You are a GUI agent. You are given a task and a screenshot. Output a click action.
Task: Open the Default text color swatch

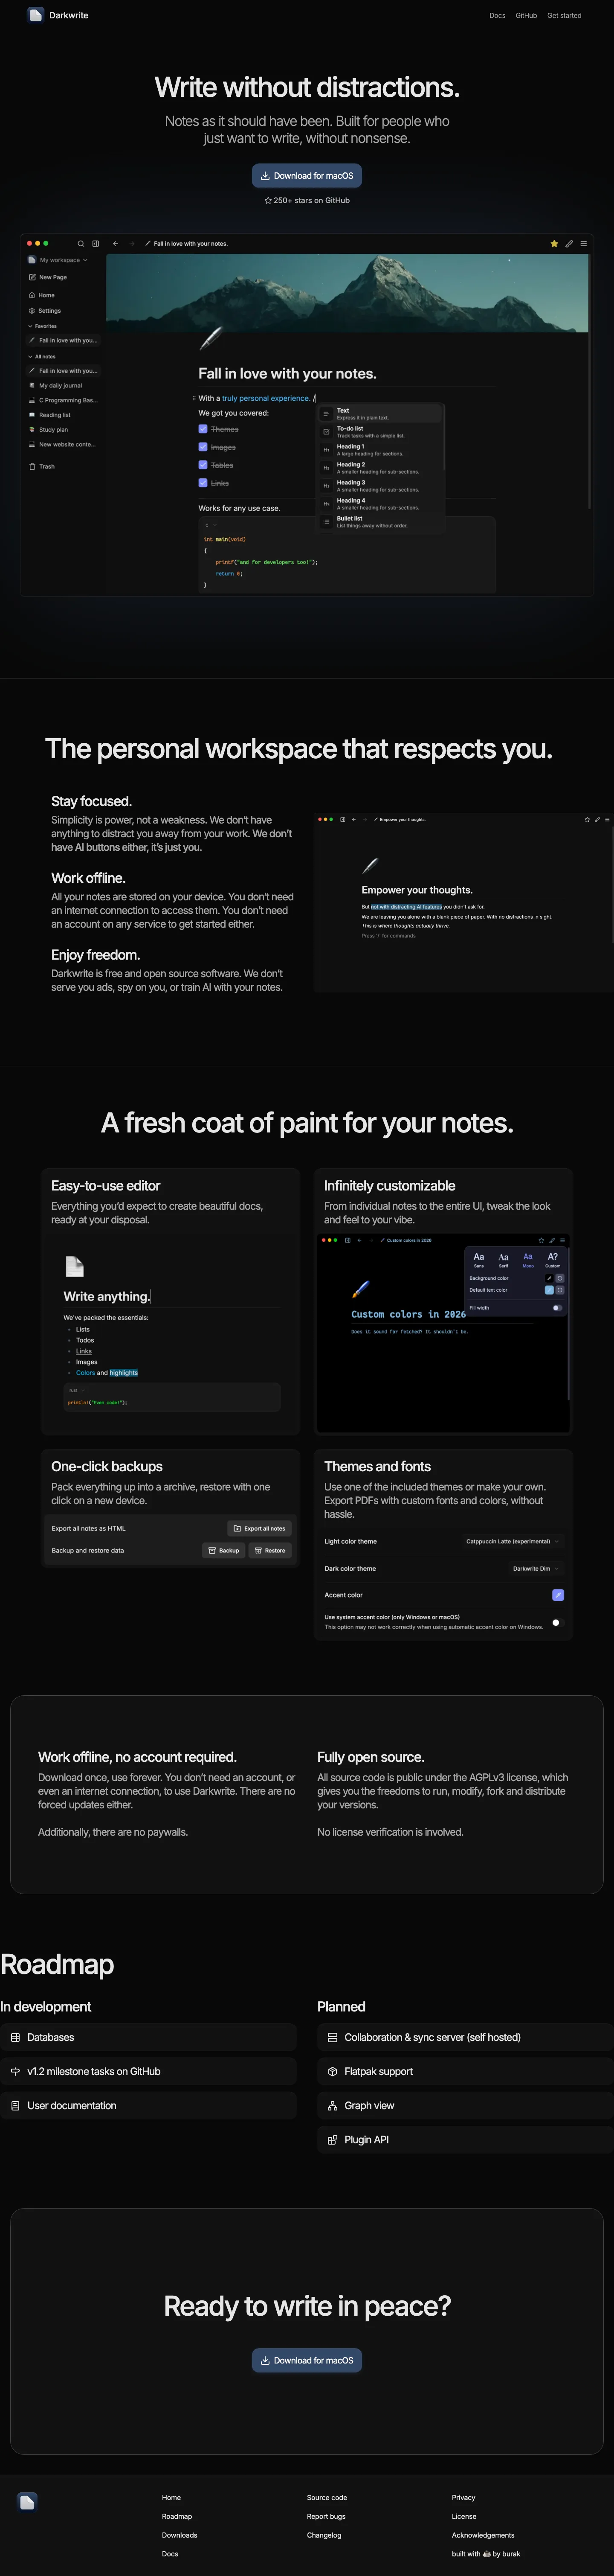click(x=549, y=1290)
